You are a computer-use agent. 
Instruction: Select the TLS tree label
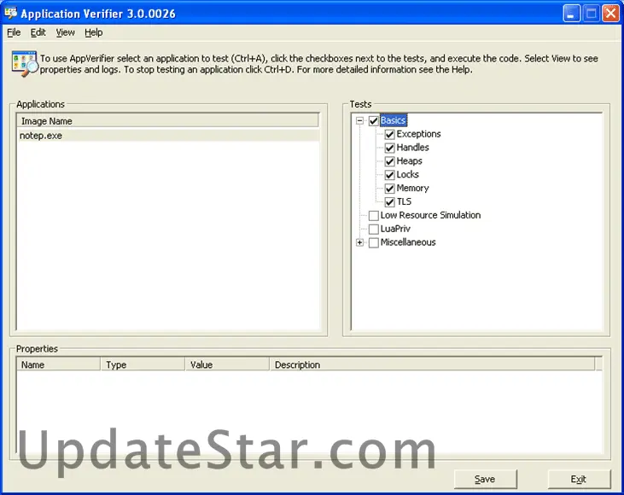(x=404, y=201)
